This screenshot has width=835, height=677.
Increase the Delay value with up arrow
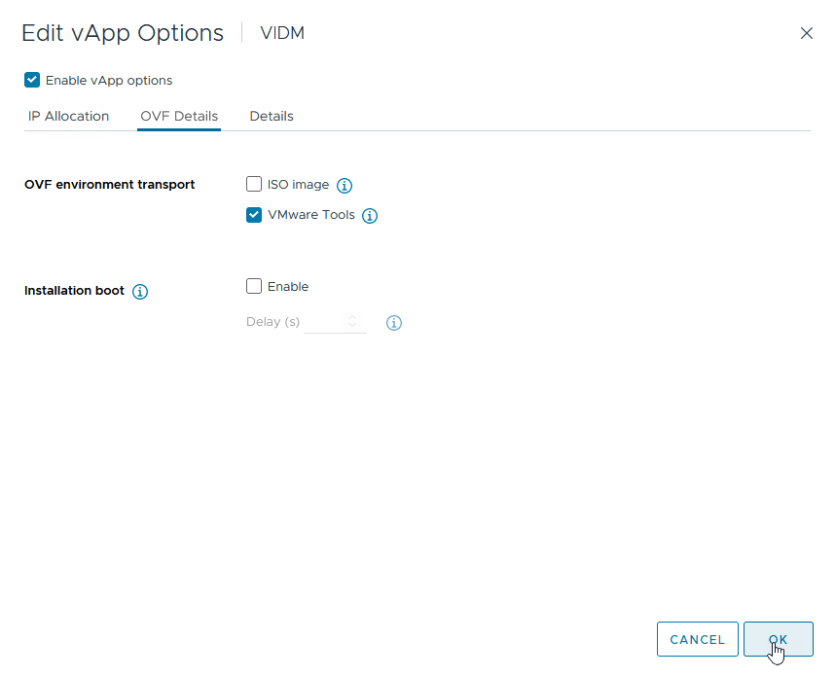tap(352, 317)
